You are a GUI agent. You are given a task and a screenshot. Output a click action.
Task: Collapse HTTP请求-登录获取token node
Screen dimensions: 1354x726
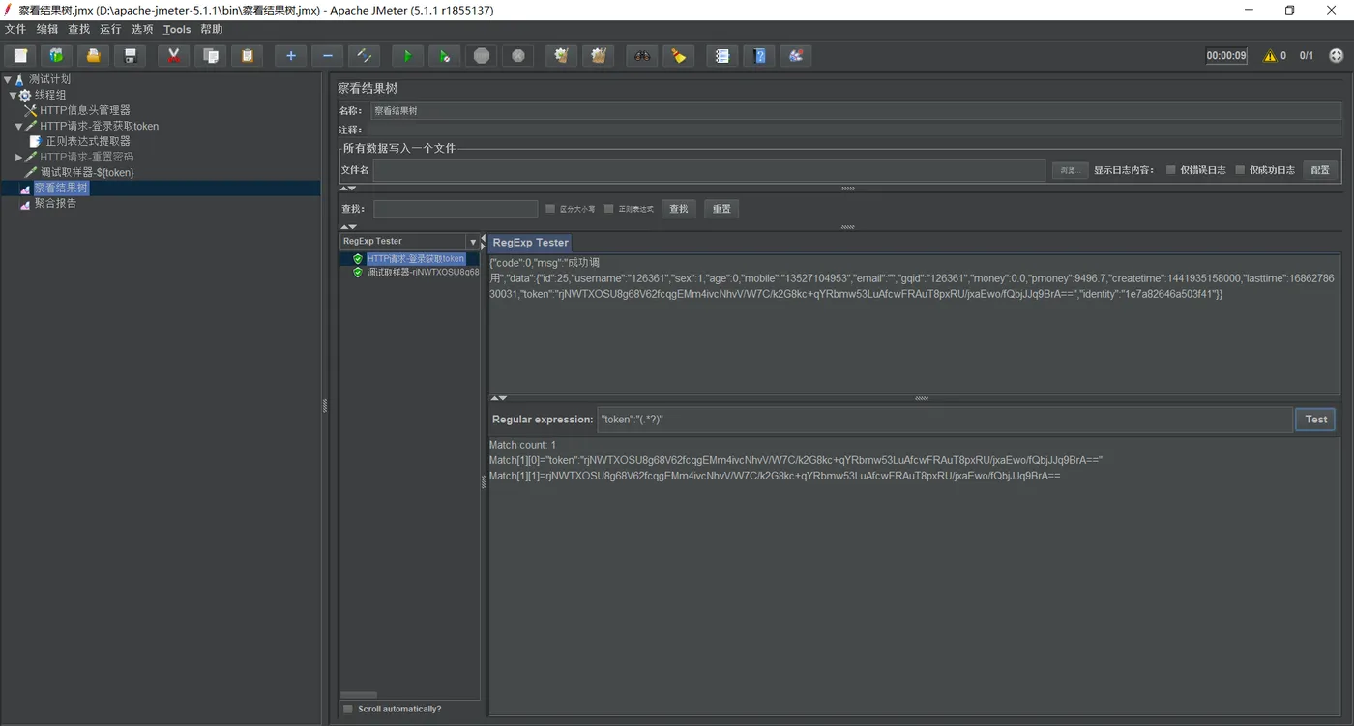click(18, 127)
